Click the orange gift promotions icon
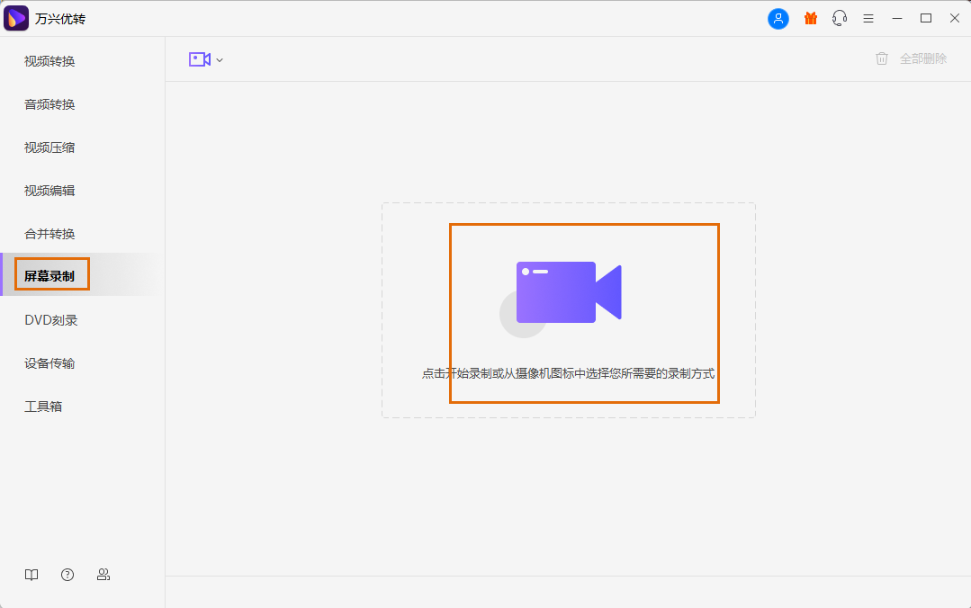 tap(809, 18)
